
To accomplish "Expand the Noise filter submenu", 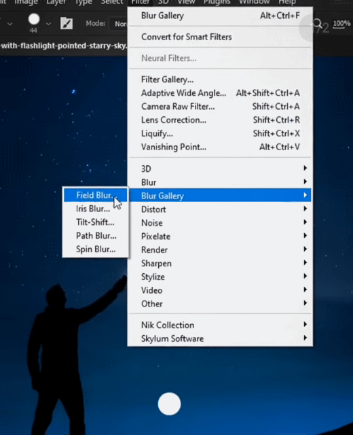I will coord(220,223).
